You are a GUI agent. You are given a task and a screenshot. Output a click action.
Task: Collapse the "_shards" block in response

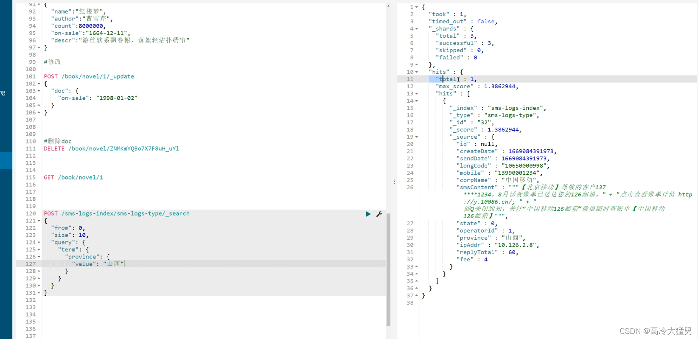417,28
